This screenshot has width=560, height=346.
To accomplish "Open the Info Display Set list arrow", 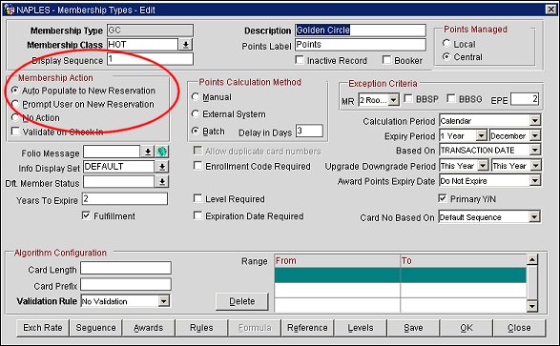I will 162,167.
